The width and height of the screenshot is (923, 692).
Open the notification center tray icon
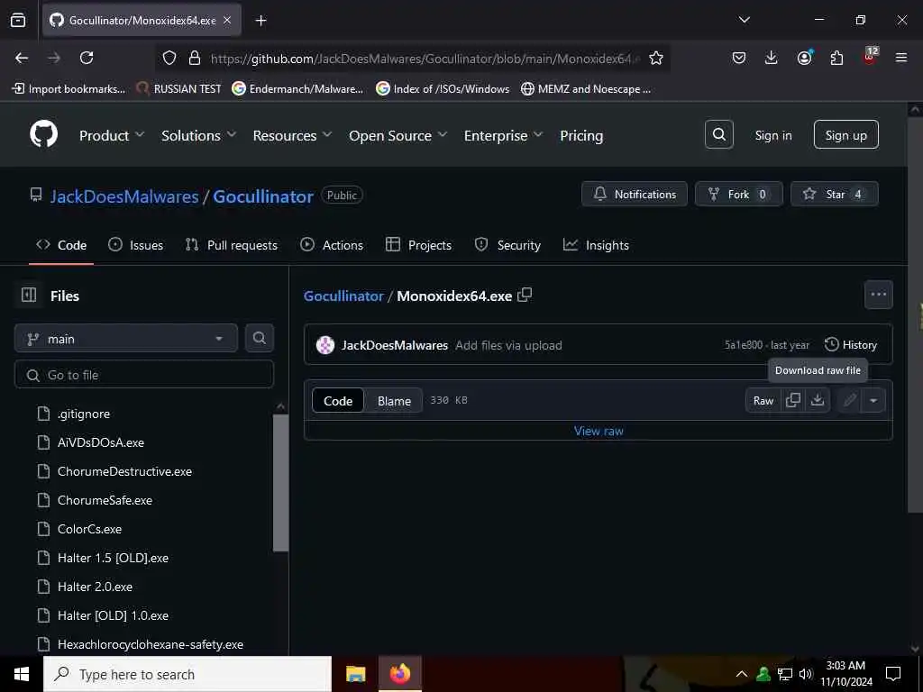coord(893,674)
